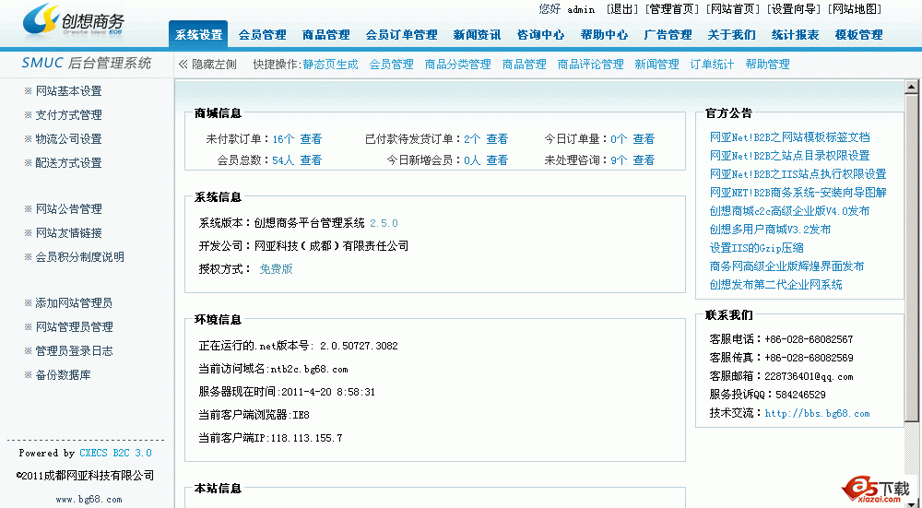Viewport: 922px width, 508px height.
Task: Click the 会员管理 shortcut in the quick bar
Action: 392,65
